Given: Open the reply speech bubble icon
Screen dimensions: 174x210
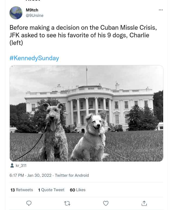Looking at the screenshot, I should [29, 203].
